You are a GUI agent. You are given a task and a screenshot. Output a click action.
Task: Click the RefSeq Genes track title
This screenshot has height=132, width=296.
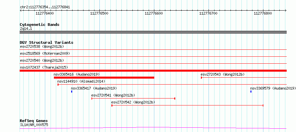[34, 121]
